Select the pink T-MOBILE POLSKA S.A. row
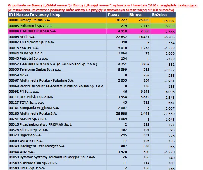The width and height of the screenshot is (203, 170). point(92,31)
